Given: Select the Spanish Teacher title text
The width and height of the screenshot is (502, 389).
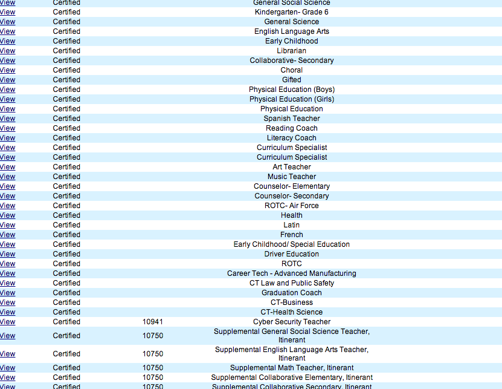Looking at the screenshot, I should 292,119.
